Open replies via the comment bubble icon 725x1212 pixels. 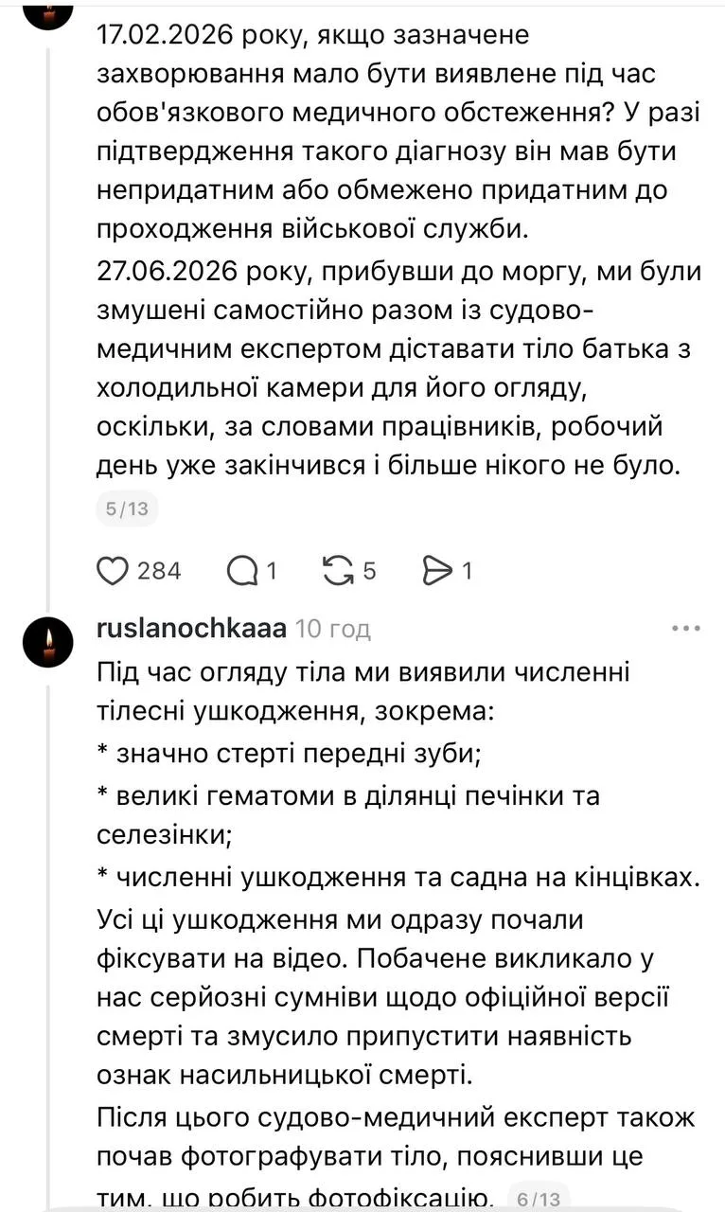pyautogui.click(x=242, y=570)
